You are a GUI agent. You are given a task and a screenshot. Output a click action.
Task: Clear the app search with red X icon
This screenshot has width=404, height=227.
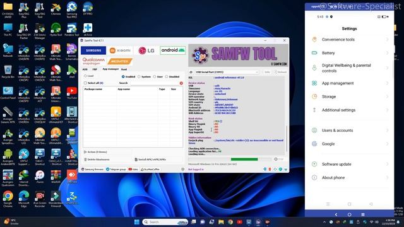181,83
